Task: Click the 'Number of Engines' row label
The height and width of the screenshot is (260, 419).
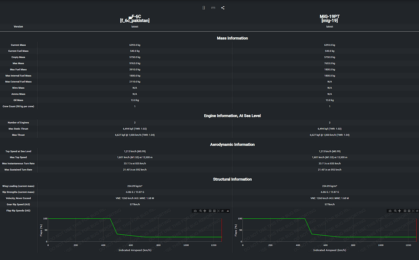Action: [x=18, y=123]
